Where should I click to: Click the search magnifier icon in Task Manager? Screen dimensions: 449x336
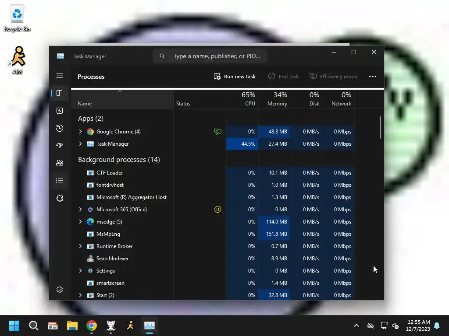pyautogui.click(x=162, y=56)
